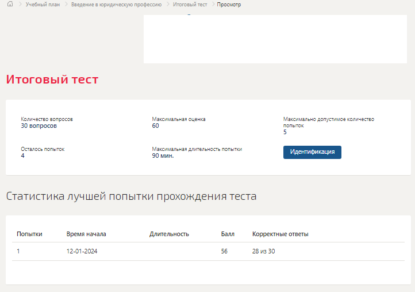Click the blank white banner area
This screenshot has width=415, height=292.
click(275, 39)
